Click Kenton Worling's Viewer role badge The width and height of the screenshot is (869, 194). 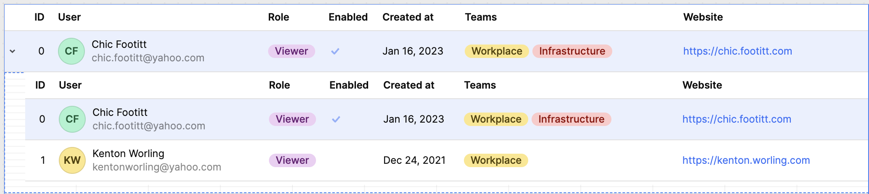pyautogui.click(x=292, y=160)
